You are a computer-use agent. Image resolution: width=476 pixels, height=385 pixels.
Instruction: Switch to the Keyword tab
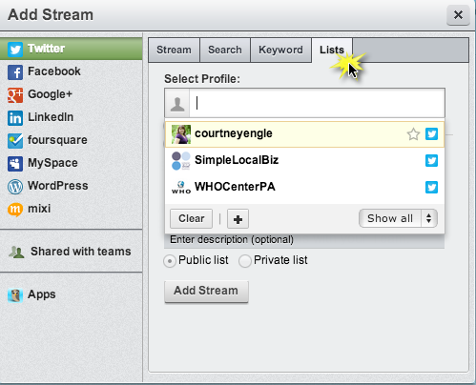point(280,50)
